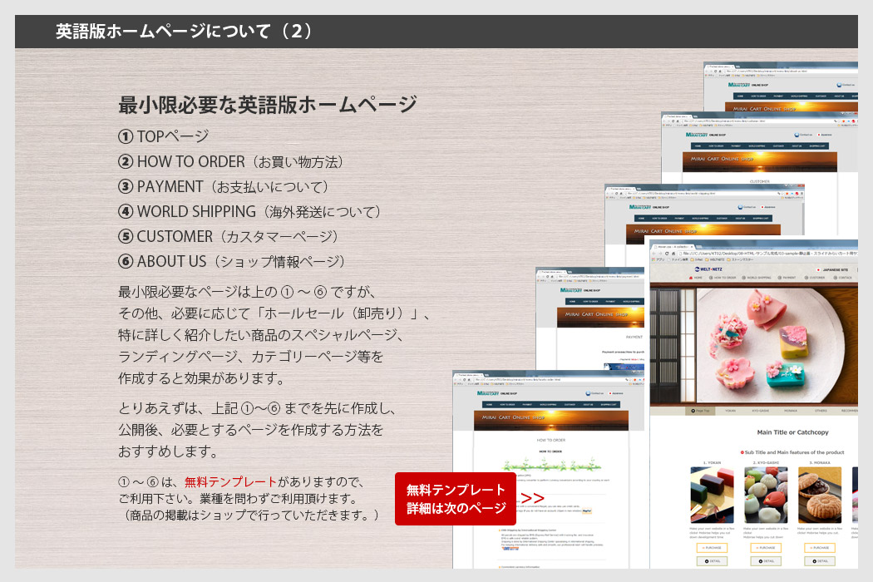Click the browser forward arrow in Welt-Netz window
Viewport: 873px width, 582px height.
click(x=660, y=254)
